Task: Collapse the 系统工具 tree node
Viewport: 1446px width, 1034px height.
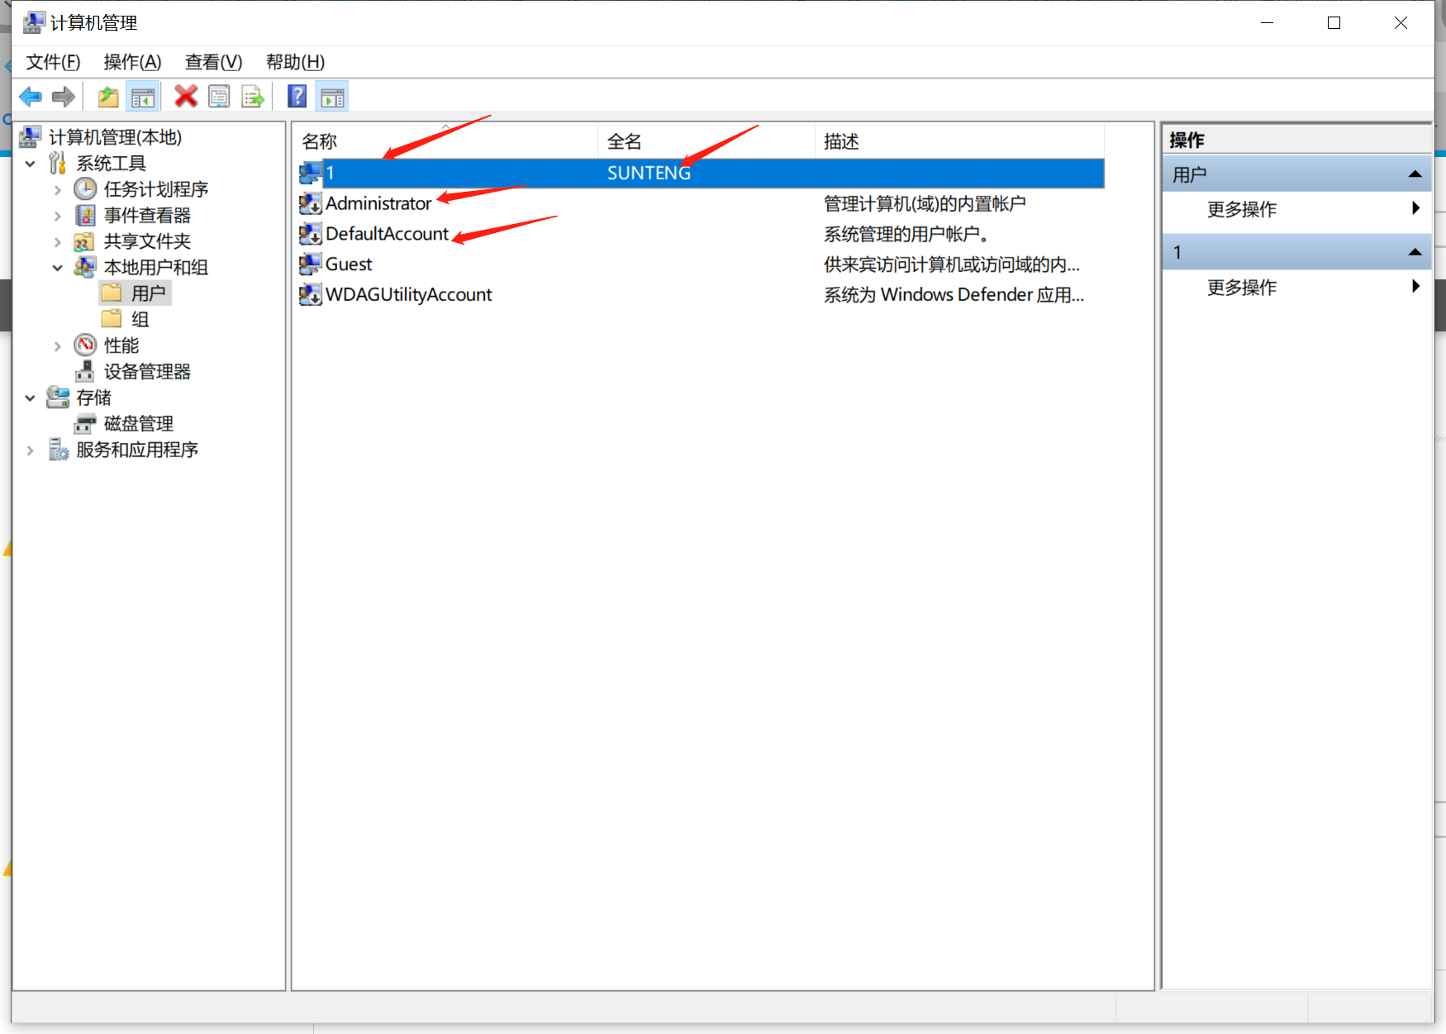Action: (x=31, y=164)
